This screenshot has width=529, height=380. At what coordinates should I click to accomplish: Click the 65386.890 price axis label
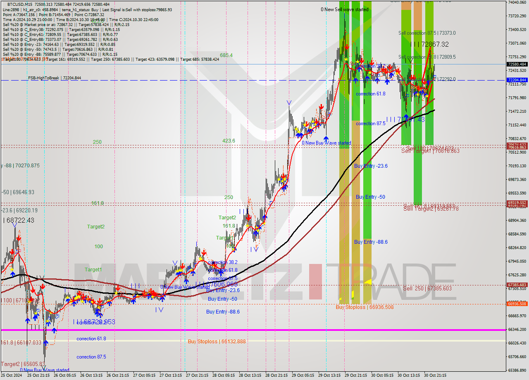tap(517, 370)
